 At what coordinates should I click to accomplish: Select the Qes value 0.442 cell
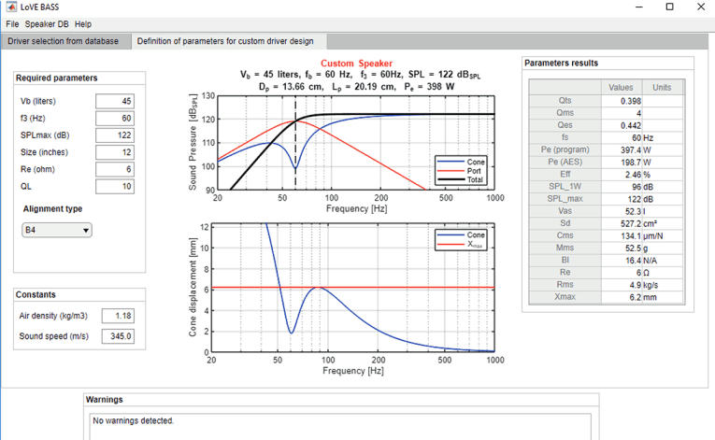point(622,125)
